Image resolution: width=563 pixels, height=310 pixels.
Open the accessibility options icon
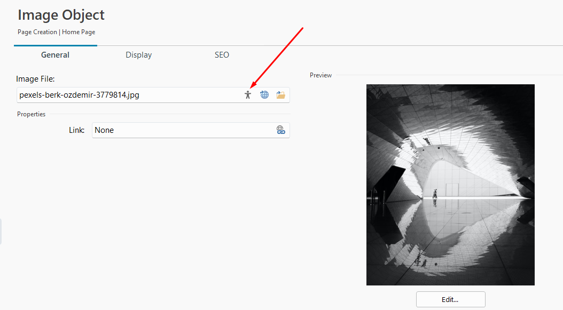coord(248,95)
